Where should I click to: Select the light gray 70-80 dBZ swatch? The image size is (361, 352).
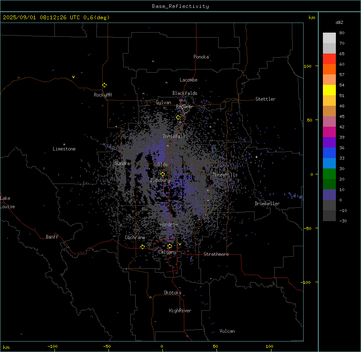click(329, 38)
